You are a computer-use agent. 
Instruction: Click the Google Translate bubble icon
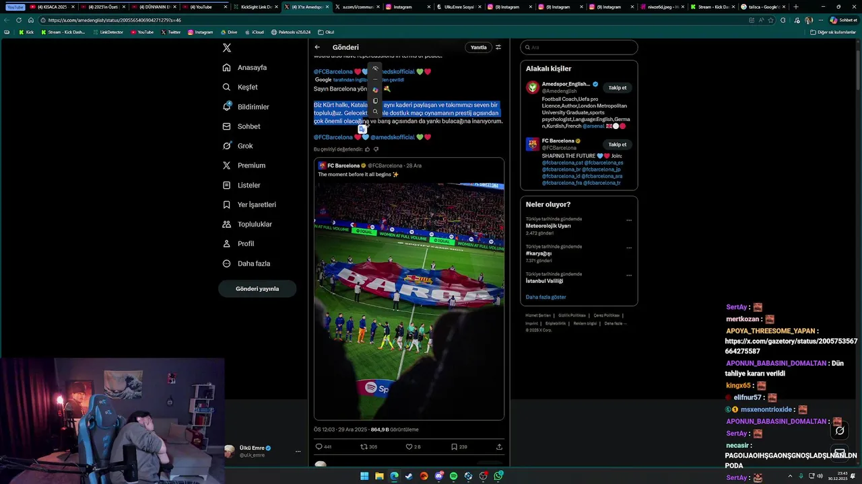[362, 129]
